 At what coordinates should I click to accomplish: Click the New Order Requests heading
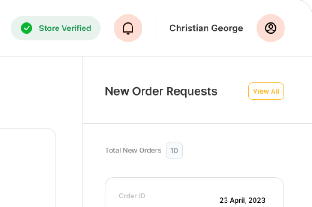[x=161, y=91]
